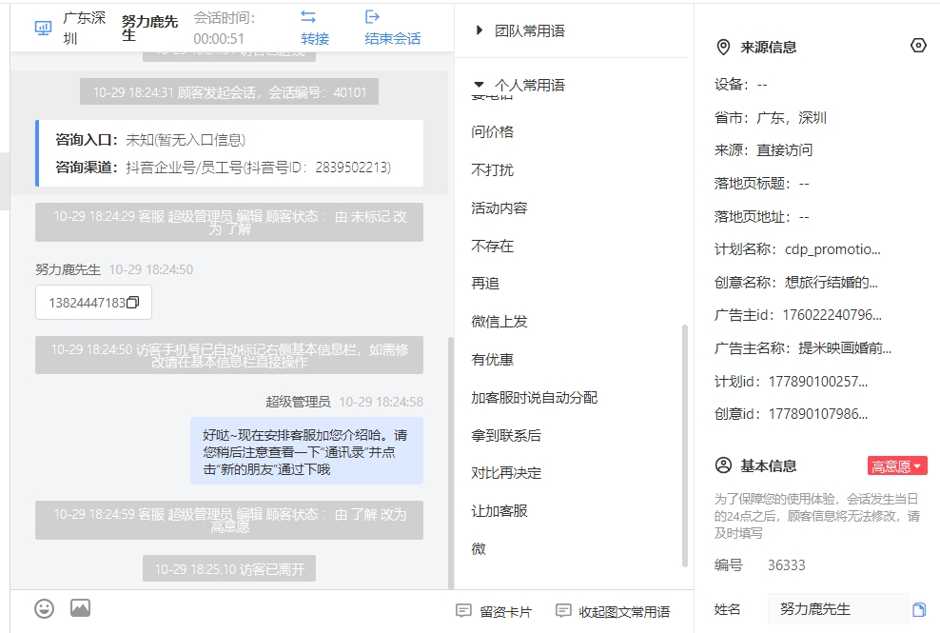940x633 pixels.
Task: Select the 活动内容 quick phrase
Action: pos(499,208)
